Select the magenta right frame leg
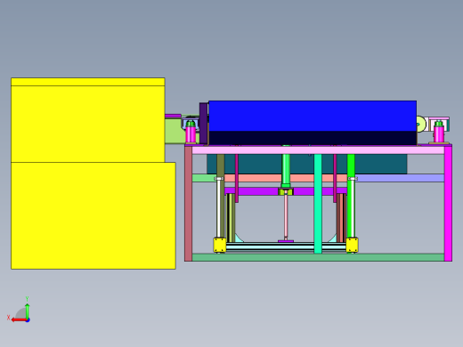Viewport: 463px width, 347px height. [448, 203]
